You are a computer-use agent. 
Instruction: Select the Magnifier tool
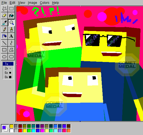click(11, 22)
